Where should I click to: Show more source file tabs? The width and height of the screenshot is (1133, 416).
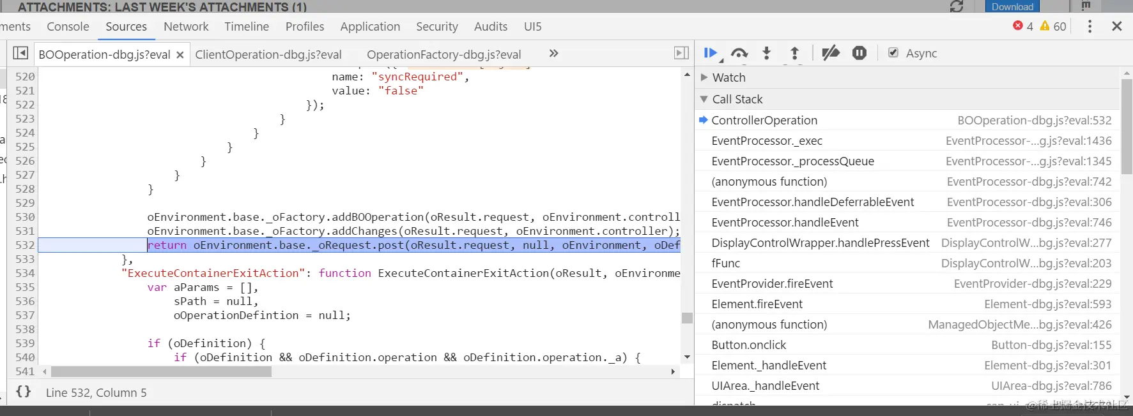[553, 54]
